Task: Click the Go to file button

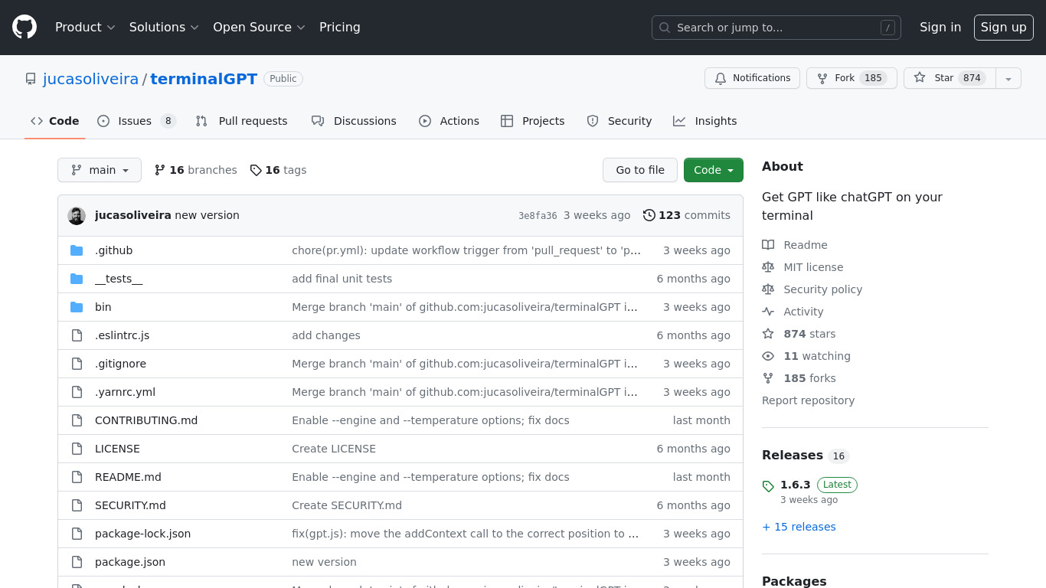Action: (x=640, y=170)
